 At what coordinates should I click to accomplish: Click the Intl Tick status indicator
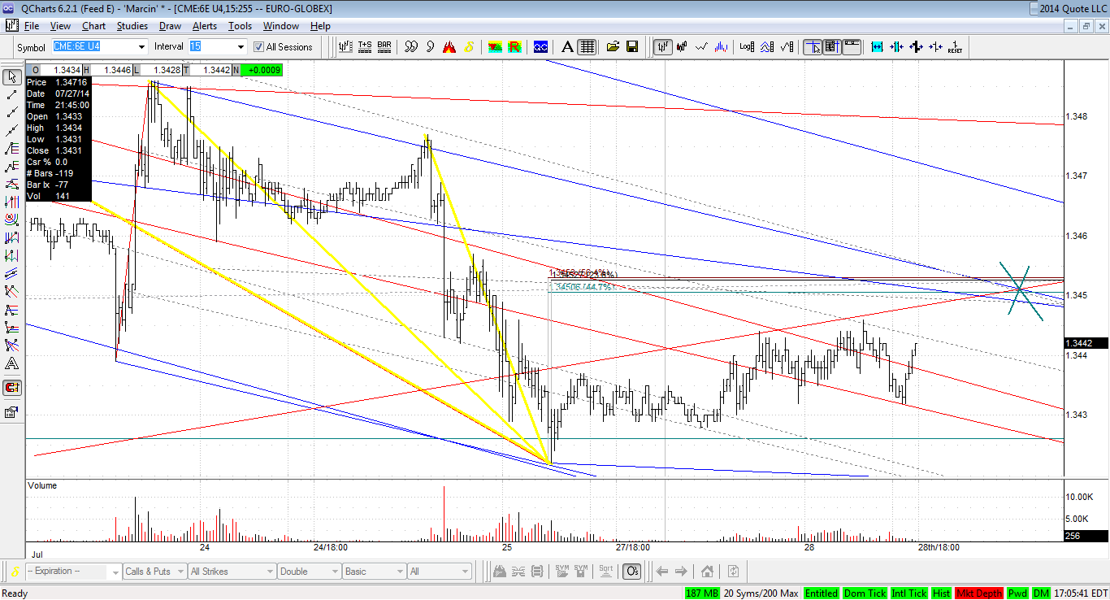(x=908, y=593)
